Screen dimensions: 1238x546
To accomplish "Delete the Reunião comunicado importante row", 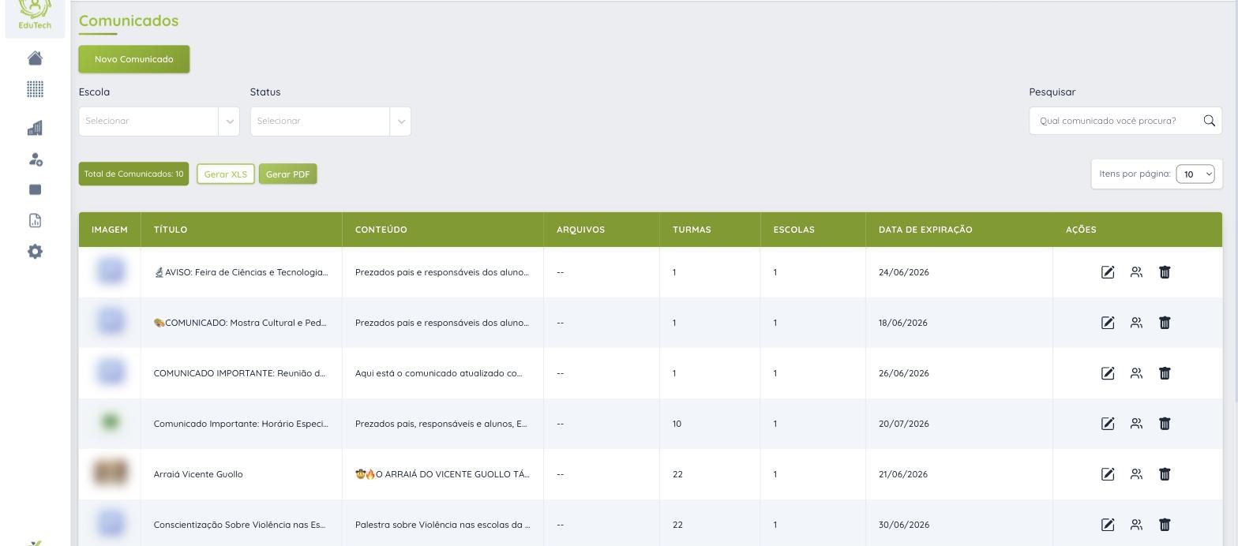I will coord(1165,373).
